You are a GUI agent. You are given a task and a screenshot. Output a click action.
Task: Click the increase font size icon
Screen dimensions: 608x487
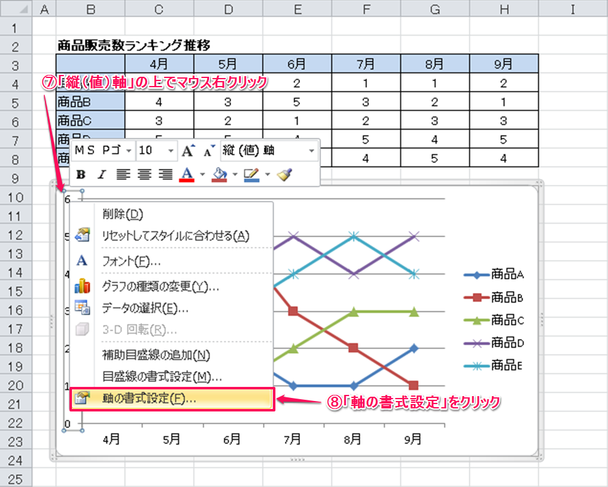coord(188,150)
